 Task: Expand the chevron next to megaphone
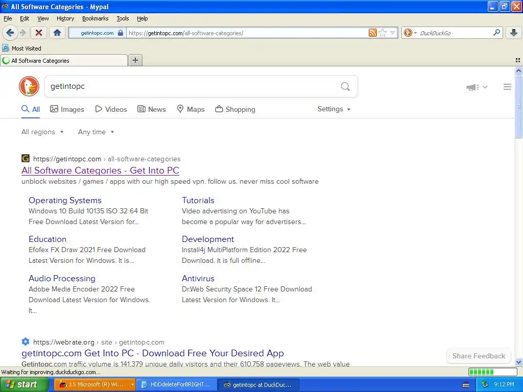(485, 87)
